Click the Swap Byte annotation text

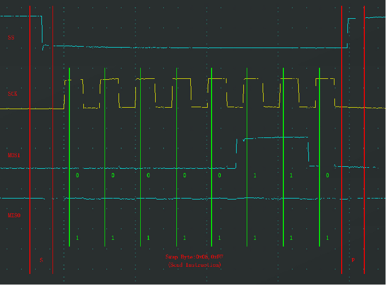[194, 257]
